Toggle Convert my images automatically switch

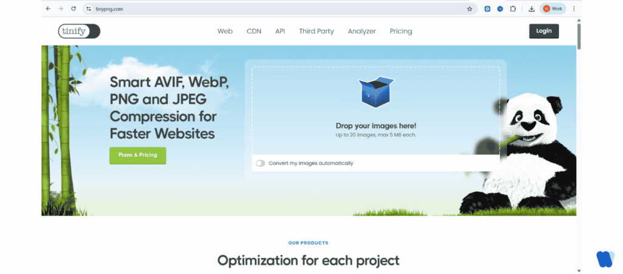tap(260, 163)
